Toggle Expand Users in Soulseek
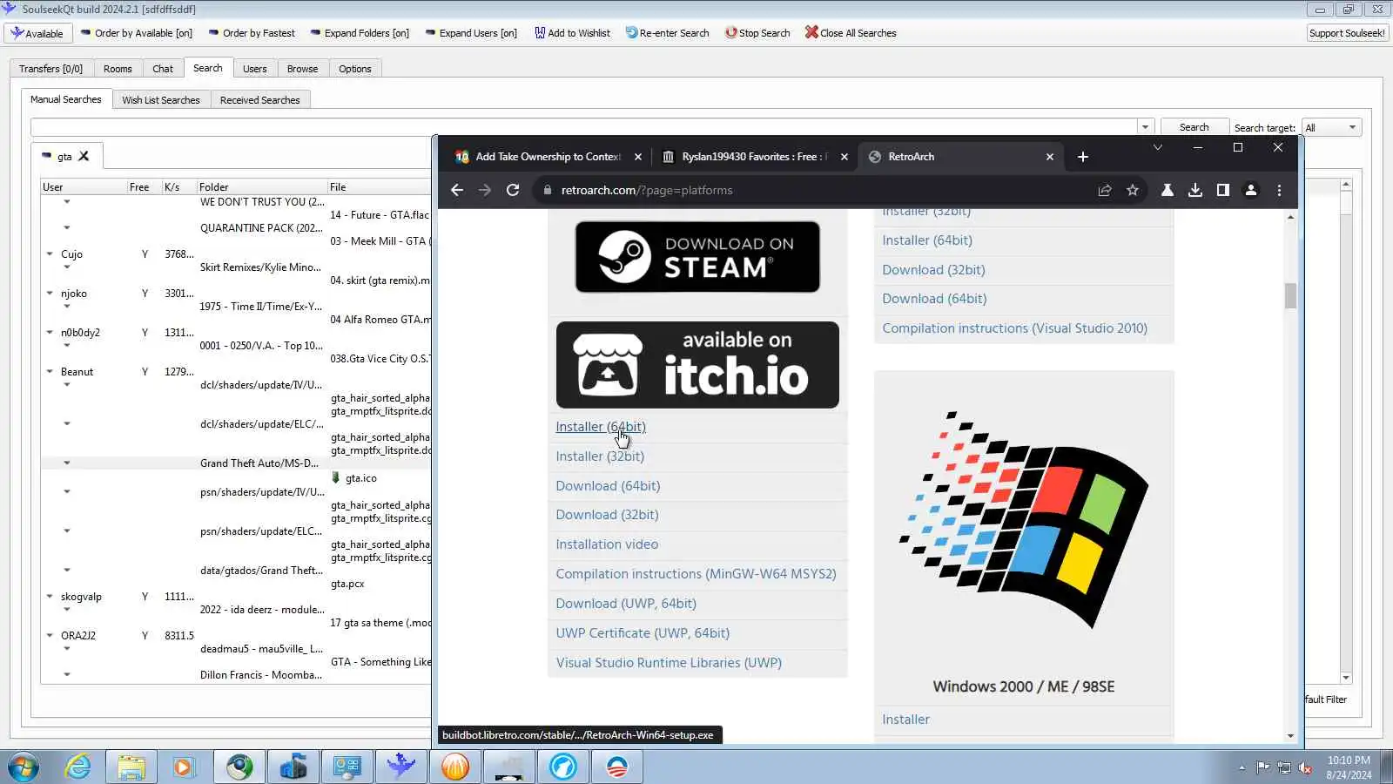 [471, 33]
